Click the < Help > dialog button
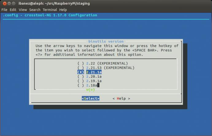Image resolution: width=212 pixels, height=136 pixels. [x=121, y=99]
